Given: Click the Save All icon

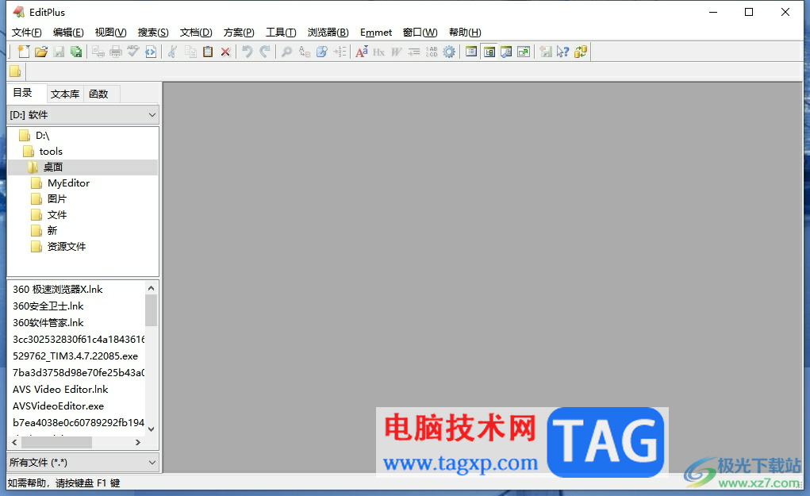Looking at the screenshot, I should [76, 52].
